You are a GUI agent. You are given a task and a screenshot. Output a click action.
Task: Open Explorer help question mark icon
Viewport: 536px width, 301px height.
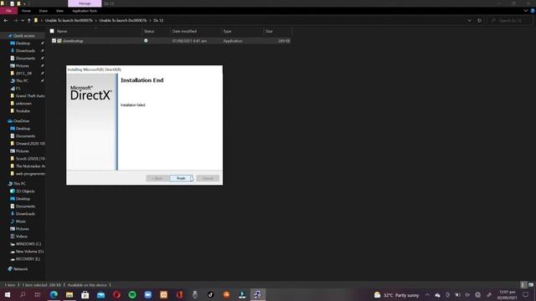point(533,11)
